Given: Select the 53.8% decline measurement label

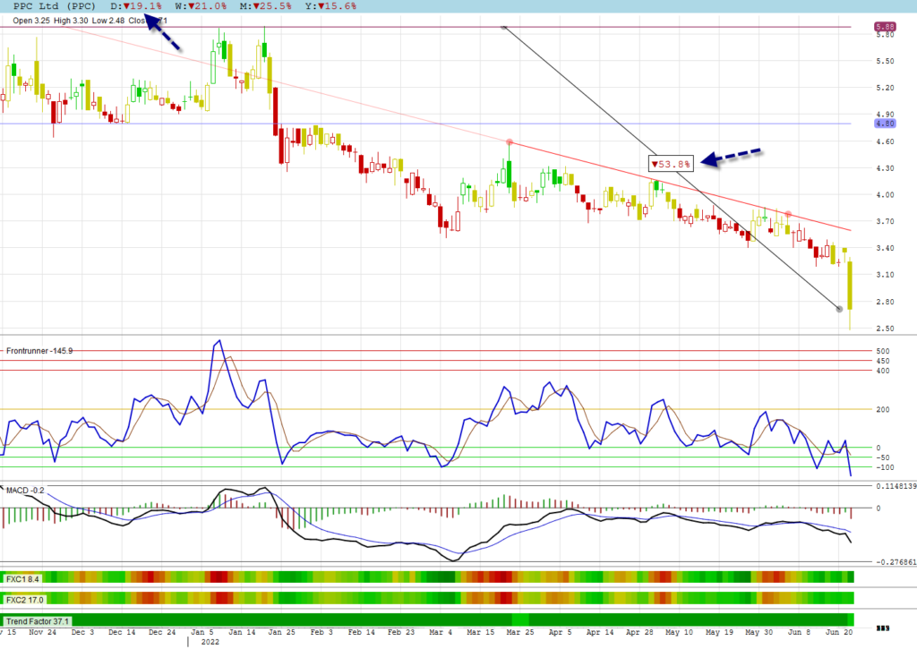Looking at the screenshot, I should coord(672,165).
